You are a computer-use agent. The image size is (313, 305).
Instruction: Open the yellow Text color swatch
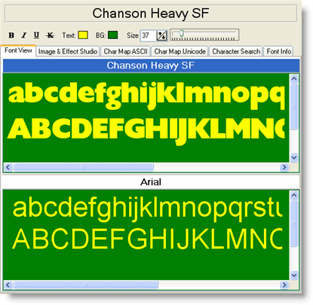[x=83, y=35]
